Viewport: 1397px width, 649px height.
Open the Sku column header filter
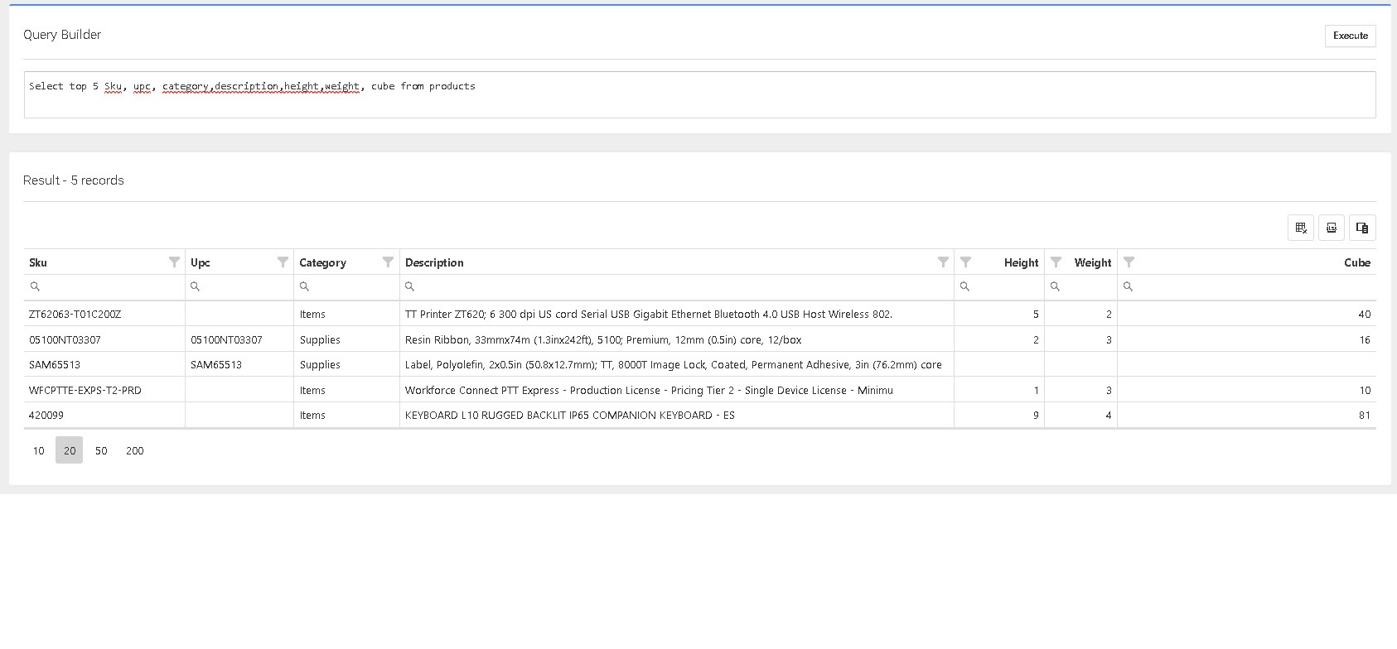pos(174,262)
